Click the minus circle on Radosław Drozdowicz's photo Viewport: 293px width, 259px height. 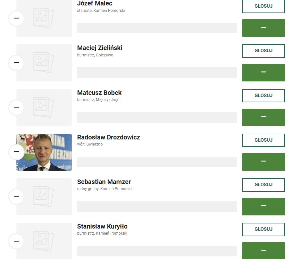[x=16, y=152]
